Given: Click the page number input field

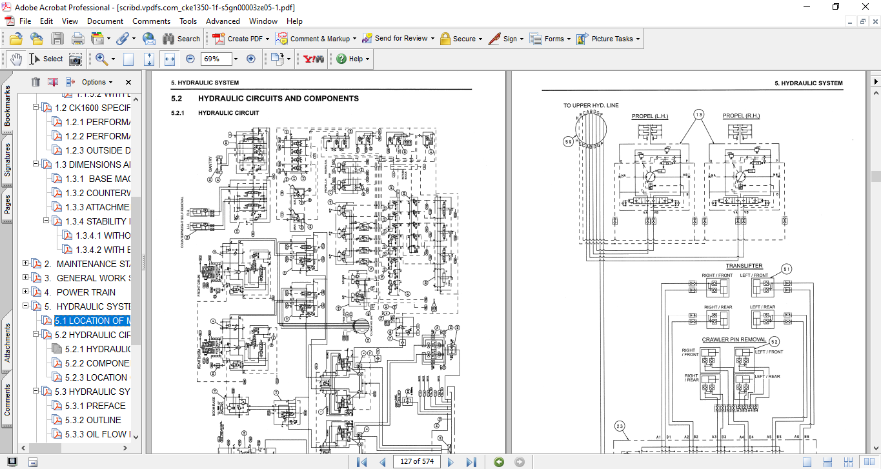Looking at the screenshot, I should (x=416, y=462).
